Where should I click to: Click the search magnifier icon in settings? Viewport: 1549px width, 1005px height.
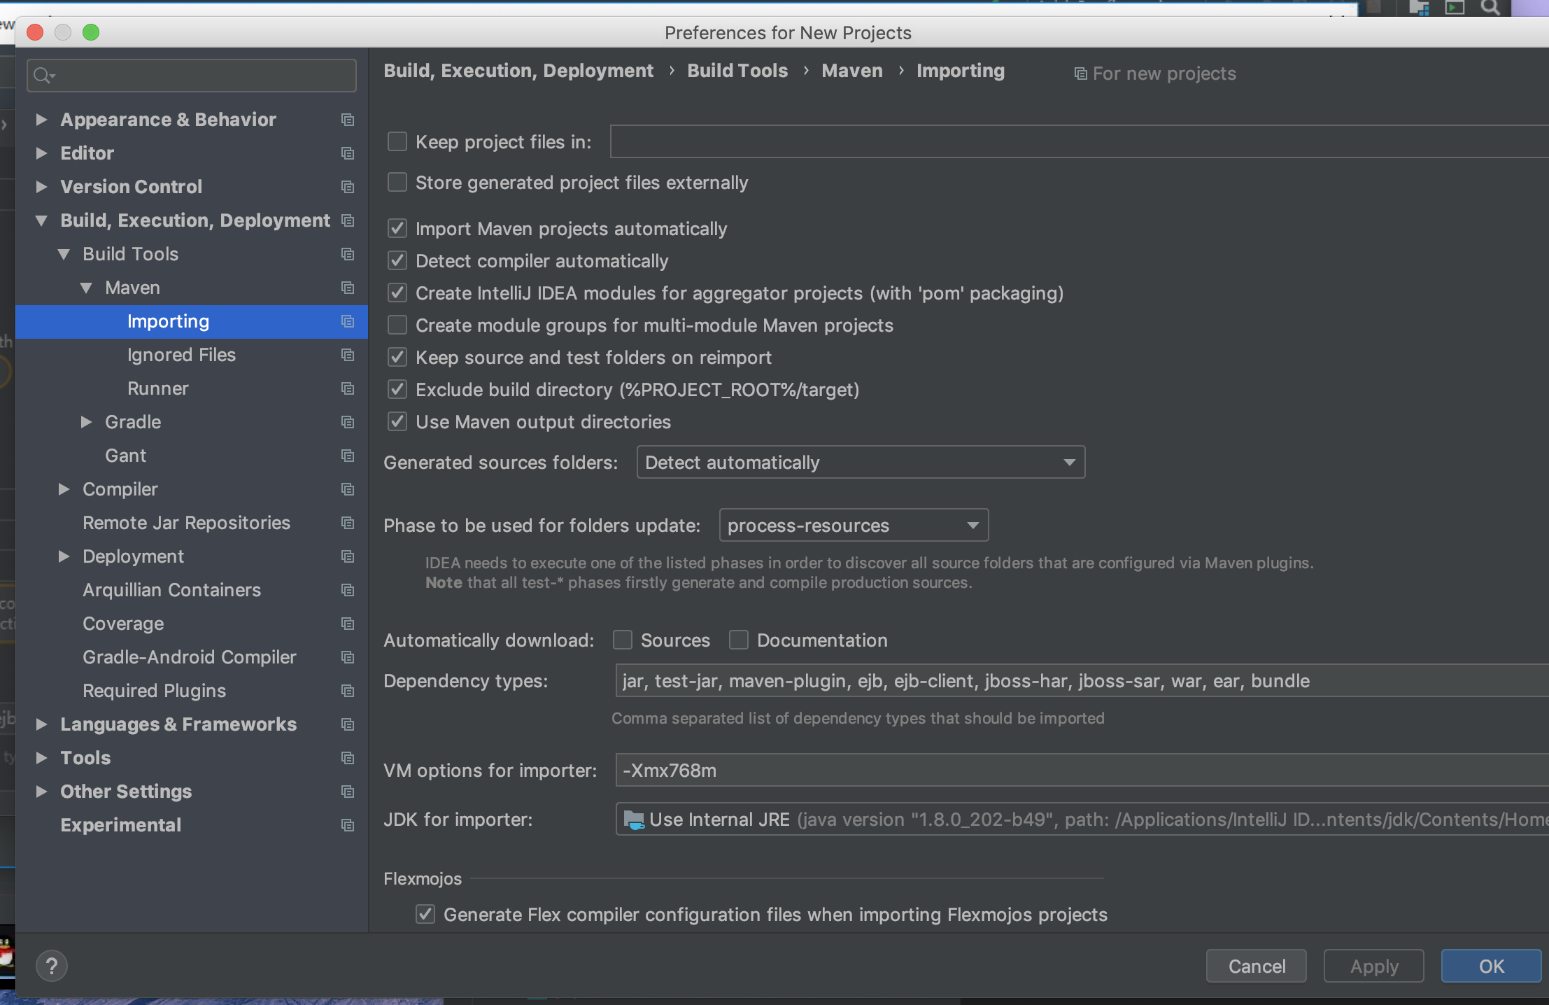click(x=43, y=76)
